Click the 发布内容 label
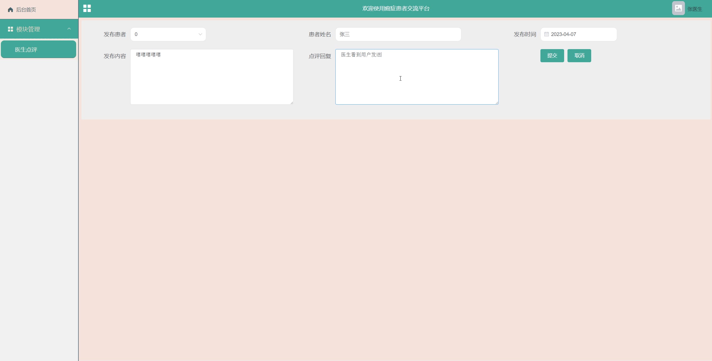 pyautogui.click(x=115, y=56)
